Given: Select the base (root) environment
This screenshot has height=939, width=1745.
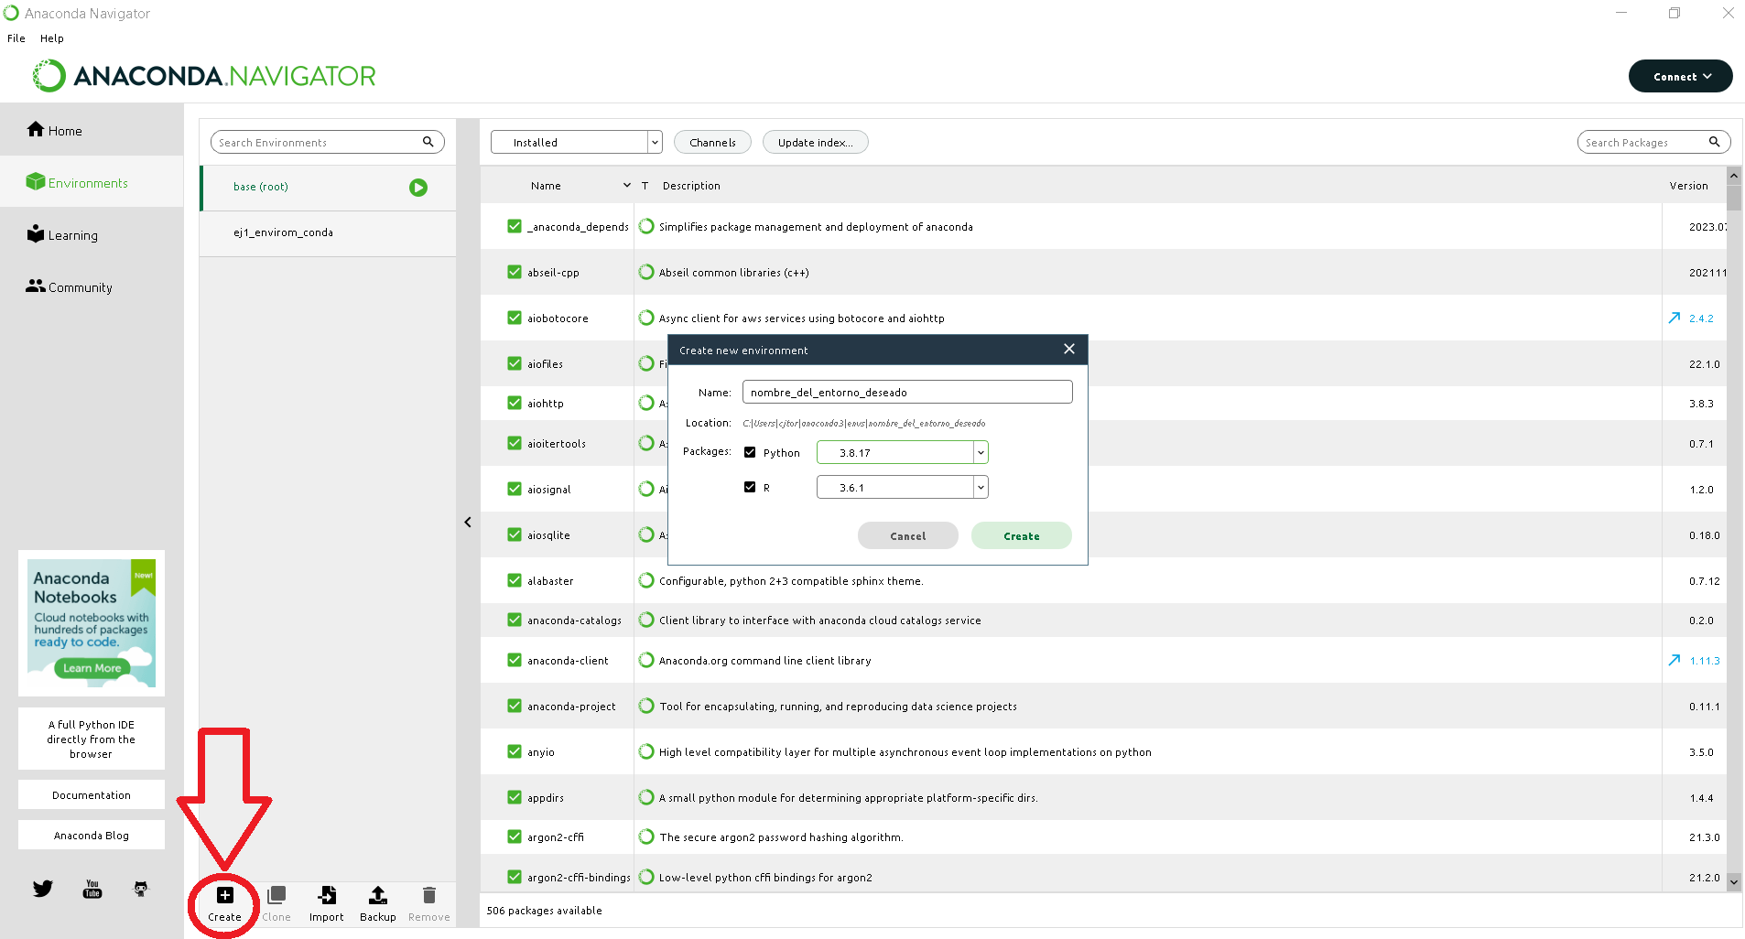Looking at the screenshot, I should click(328, 187).
